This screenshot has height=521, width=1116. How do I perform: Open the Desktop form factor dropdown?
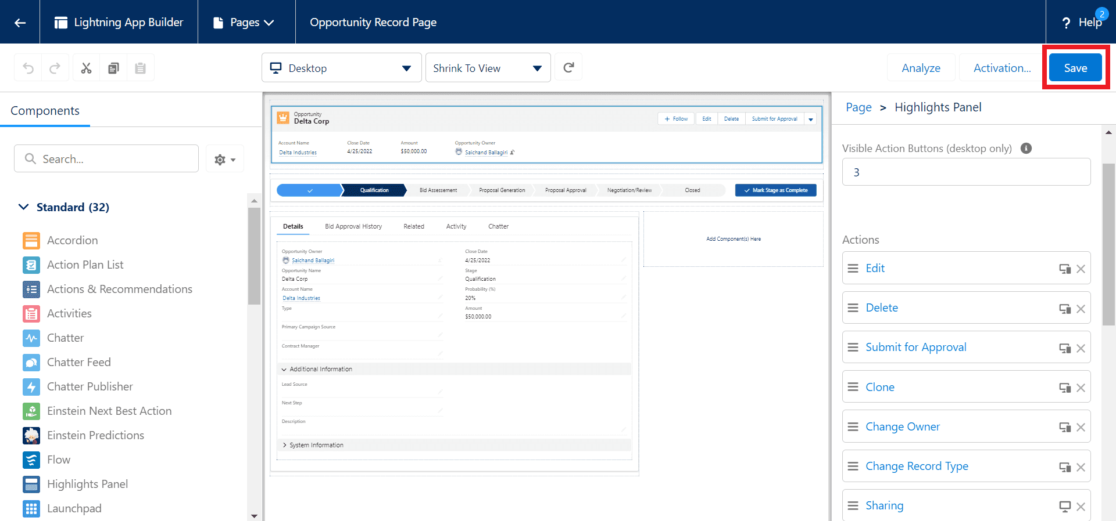pyautogui.click(x=342, y=68)
